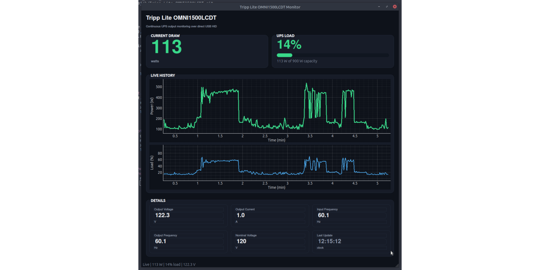Select the Output Frequency 60.1 field
This screenshot has width=540, height=270.
coord(189,241)
